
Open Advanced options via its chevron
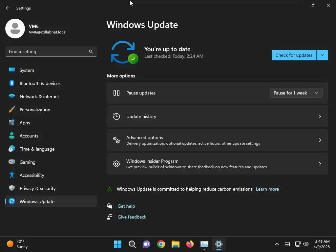click(x=320, y=140)
